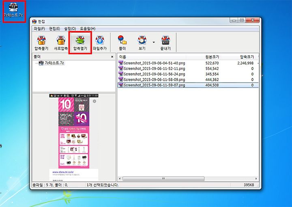Toggle the 폴더 folder pane icon
This screenshot has width=292, height=207.
pos(122,43)
